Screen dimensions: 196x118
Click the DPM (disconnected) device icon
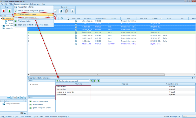point(4,104)
